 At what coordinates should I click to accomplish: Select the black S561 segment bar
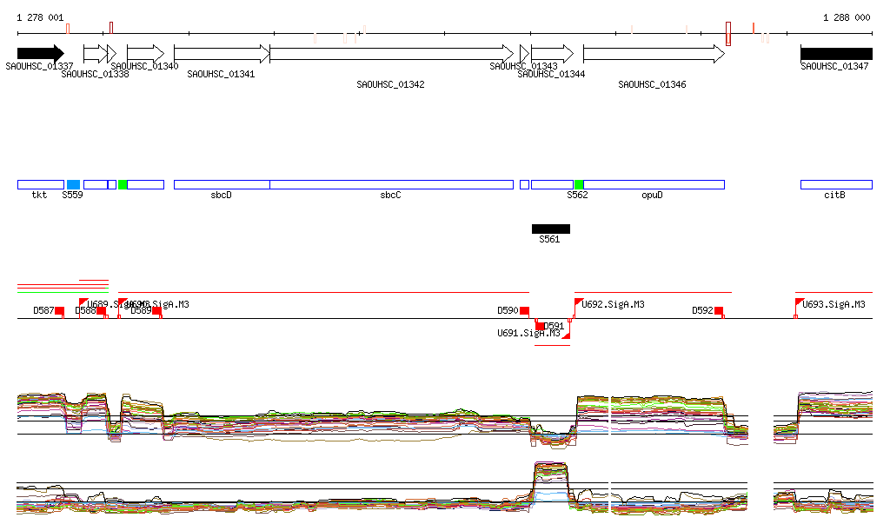point(551,229)
